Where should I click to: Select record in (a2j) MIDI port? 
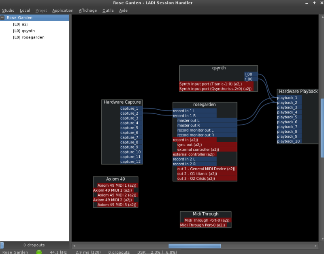coord(195,140)
